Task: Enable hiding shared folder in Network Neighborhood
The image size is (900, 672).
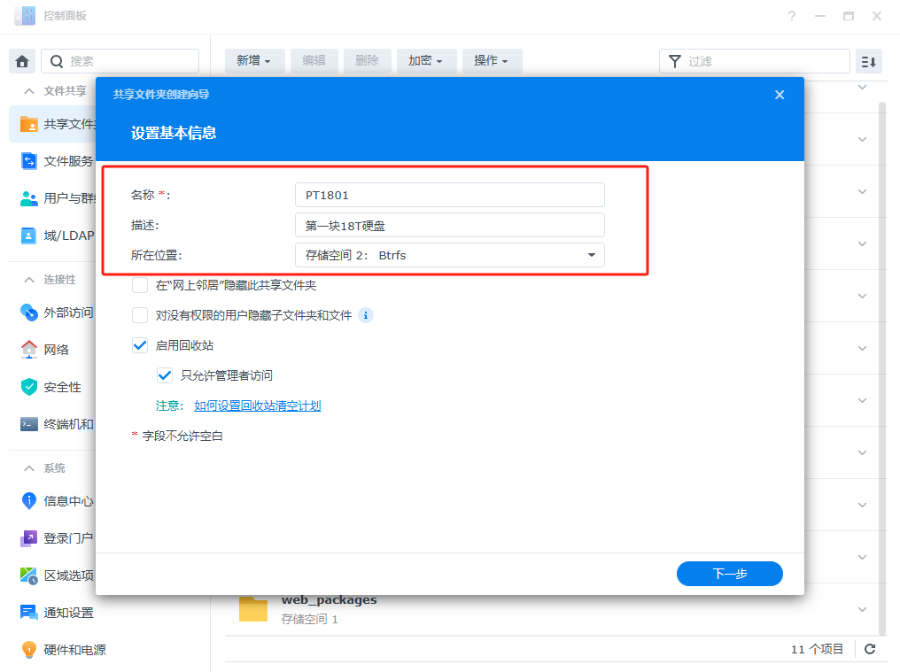Action: coord(140,285)
